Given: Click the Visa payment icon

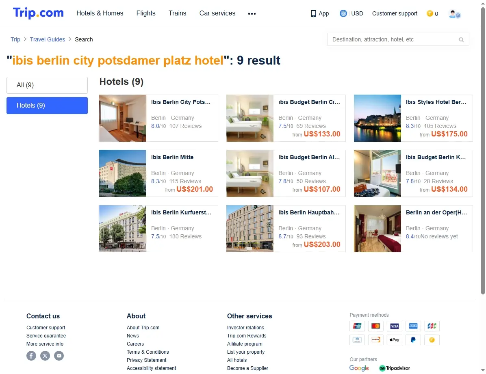Looking at the screenshot, I should [x=394, y=326].
